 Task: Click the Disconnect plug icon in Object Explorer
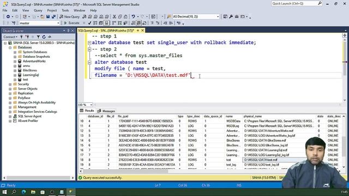tap(27, 37)
